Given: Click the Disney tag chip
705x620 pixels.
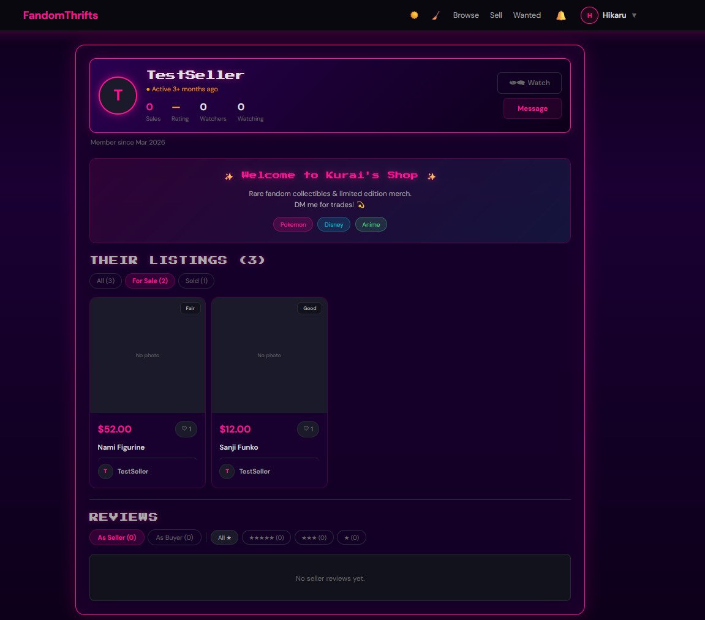Looking at the screenshot, I should point(334,224).
